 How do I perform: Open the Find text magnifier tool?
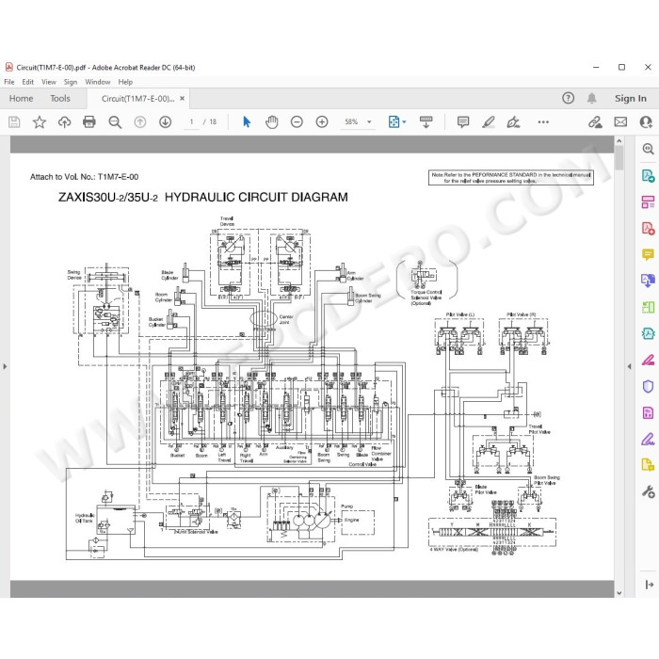115,122
